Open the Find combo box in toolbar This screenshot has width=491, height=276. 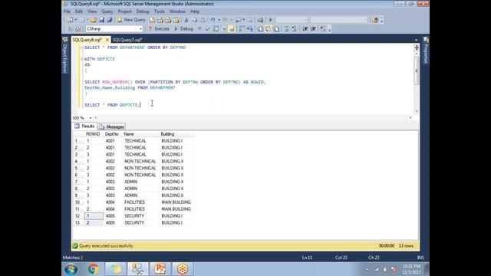point(339,20)
